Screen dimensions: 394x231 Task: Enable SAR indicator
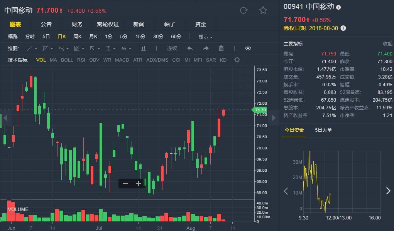(211, 60)
